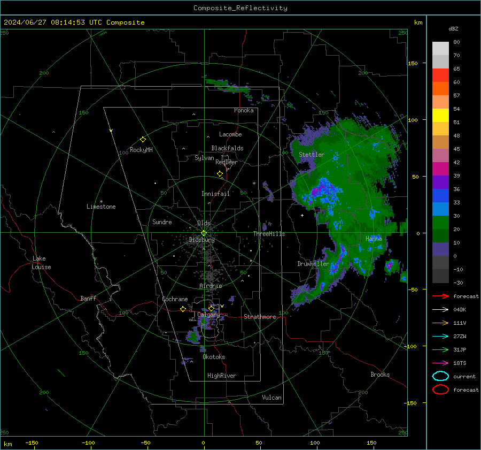Select the bright green 20-30 dBZ swatch
The image size is (481, 450).
[440, 223]
